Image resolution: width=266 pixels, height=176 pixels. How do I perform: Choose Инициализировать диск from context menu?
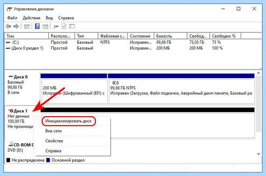tap(69, 121)
